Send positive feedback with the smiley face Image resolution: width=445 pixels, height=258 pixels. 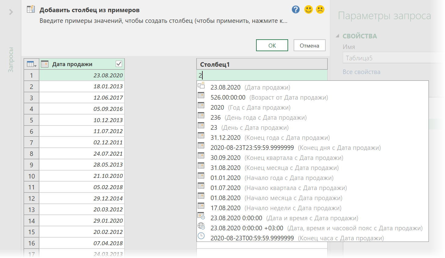[x=309, y=9]
